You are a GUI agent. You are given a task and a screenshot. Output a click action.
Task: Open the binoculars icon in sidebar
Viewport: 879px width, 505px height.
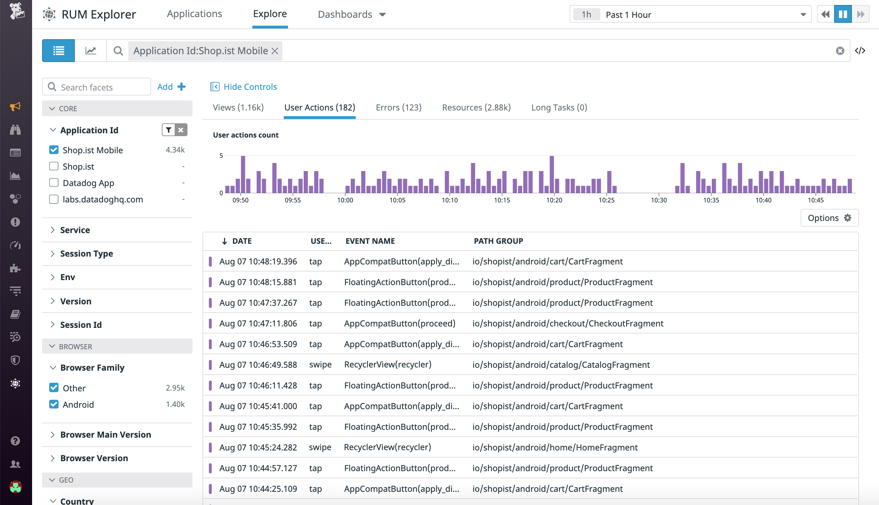click(x=15, y=130)
